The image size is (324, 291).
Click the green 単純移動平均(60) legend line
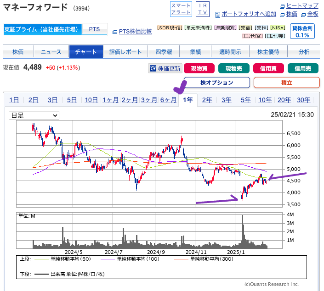[41, 259]
